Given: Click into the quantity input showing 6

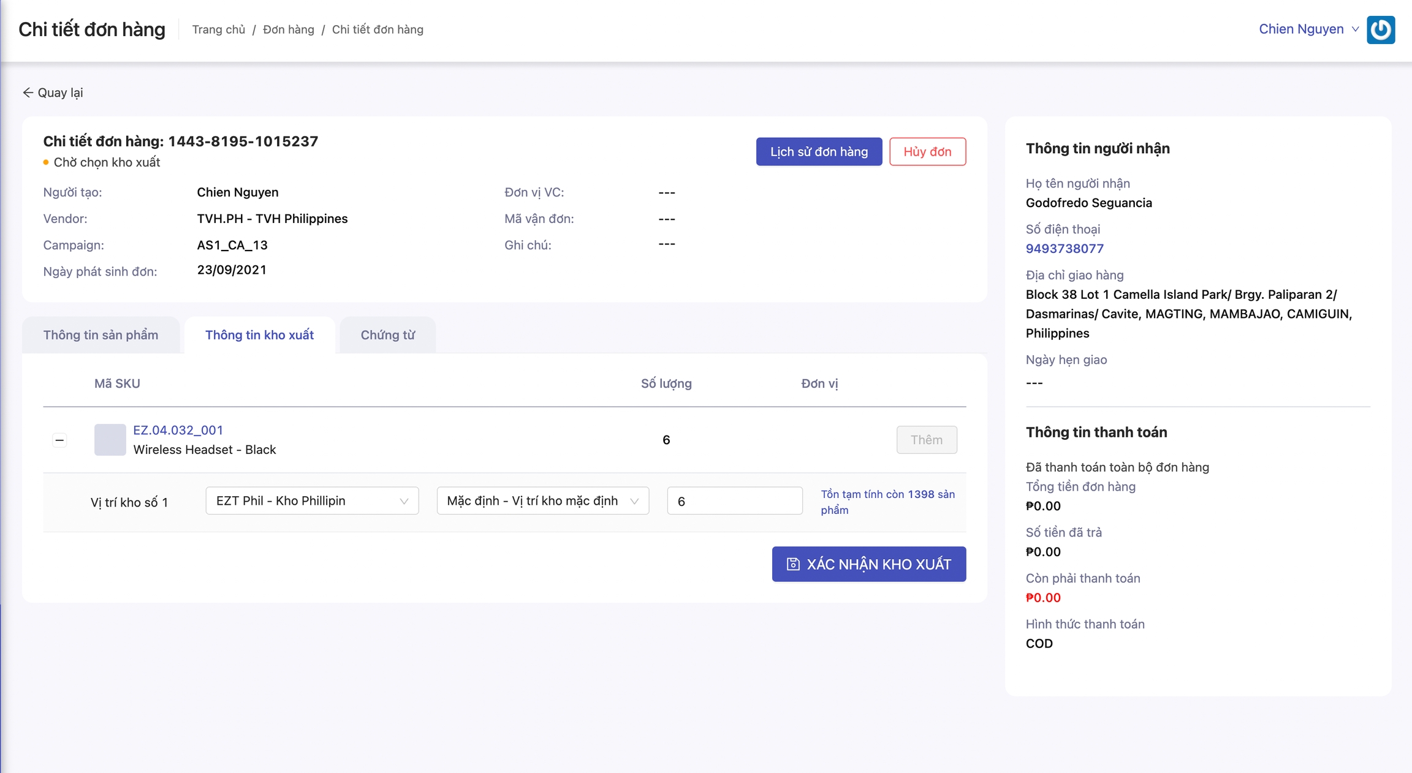Looking at the screenshot, I should click(734, 501).
